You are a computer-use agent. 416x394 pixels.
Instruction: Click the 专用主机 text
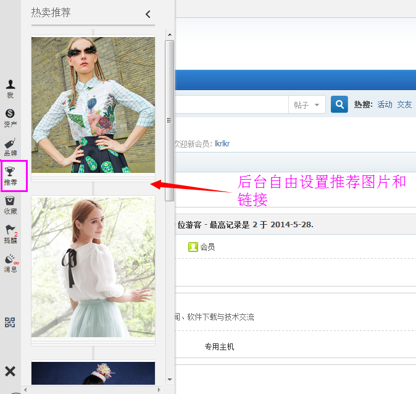click(219, 346)
